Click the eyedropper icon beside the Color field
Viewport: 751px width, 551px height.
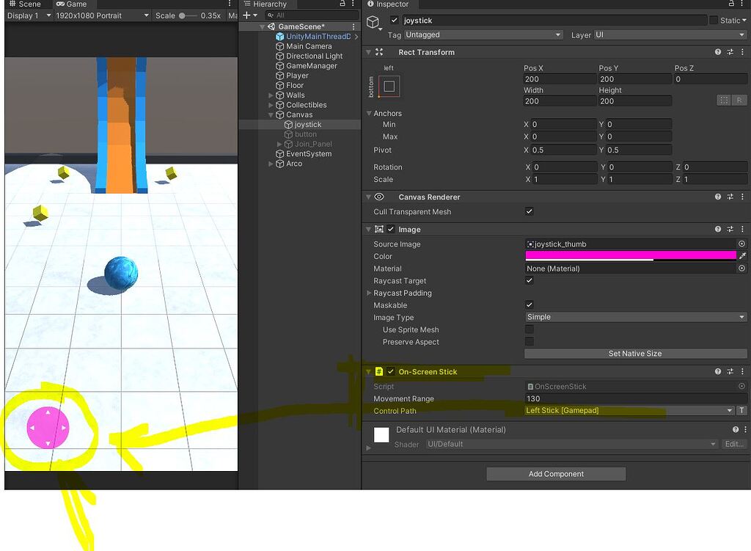pyautogui.click(x=742, y=256)
